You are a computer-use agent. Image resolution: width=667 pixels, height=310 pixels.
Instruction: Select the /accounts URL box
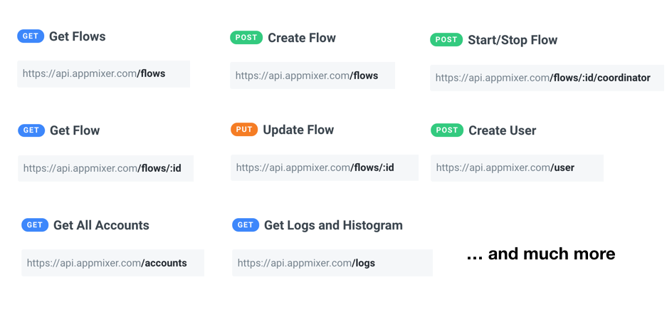click(113, 263)
